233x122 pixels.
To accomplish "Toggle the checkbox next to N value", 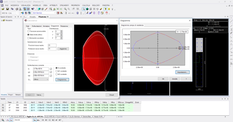I will click(x=51, y=68).
